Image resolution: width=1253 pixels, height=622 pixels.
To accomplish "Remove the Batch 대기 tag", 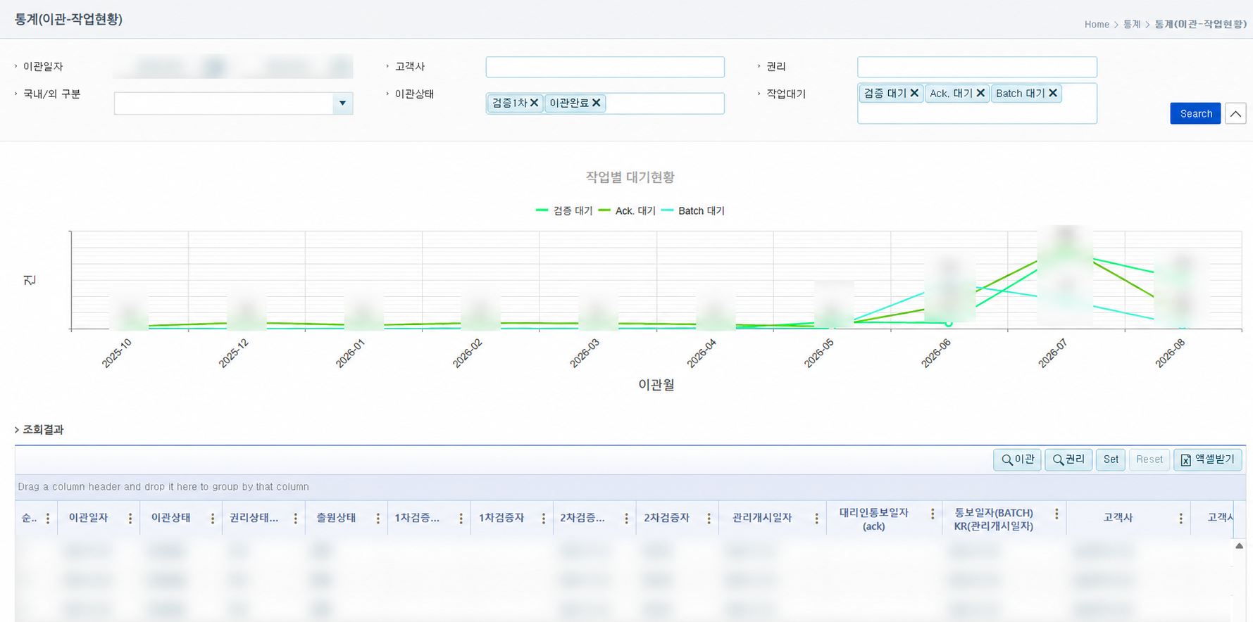I will point(1053,93).
